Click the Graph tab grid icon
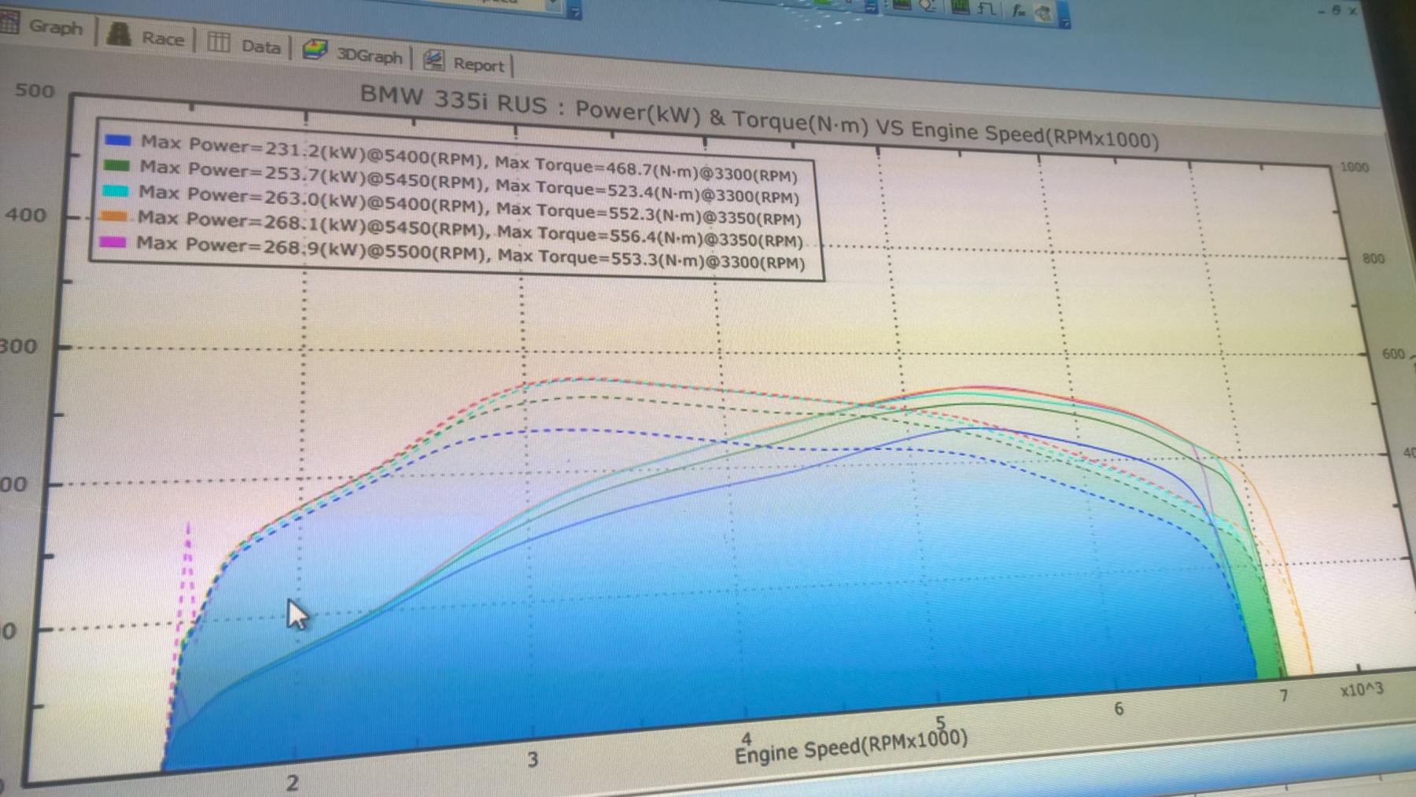The height and width of the screenshot is (797, 1416). (9, 22)
